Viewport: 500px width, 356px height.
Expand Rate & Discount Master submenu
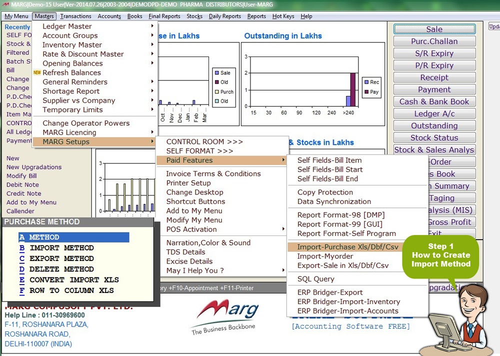tap(94, 54)
